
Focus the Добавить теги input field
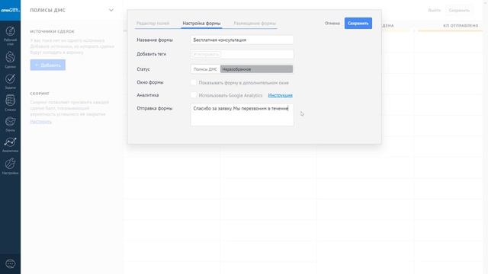tap(242, 54)
